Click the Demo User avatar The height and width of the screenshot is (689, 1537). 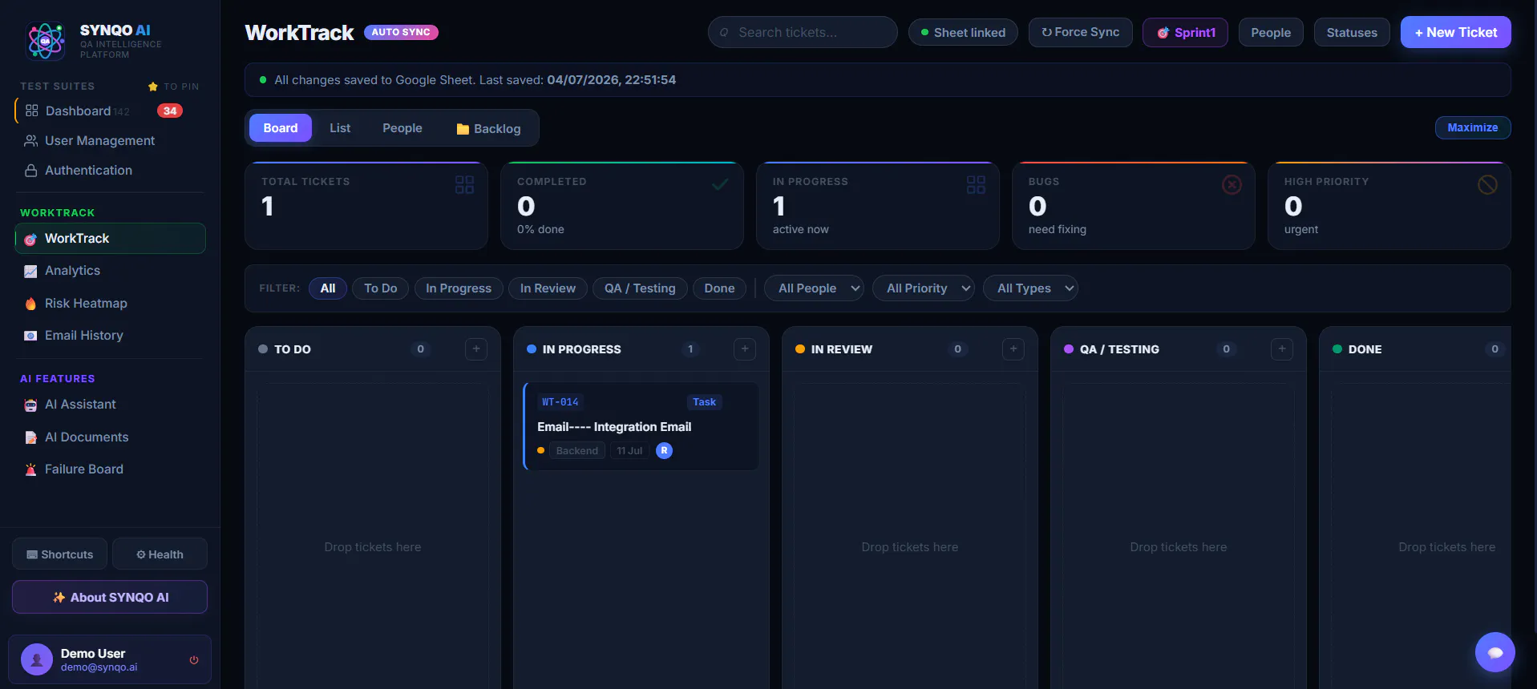[x=37, y=659]
